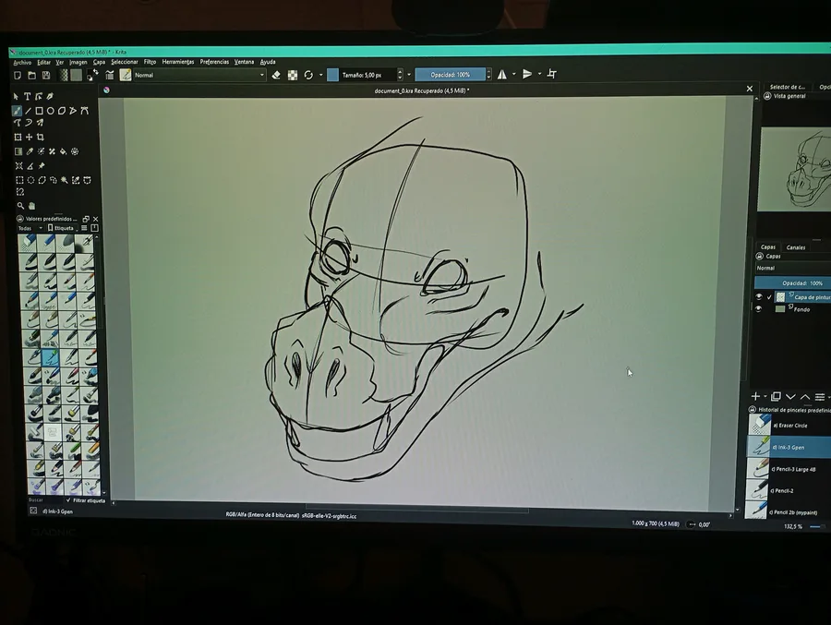Click the blue color swatch before Tamaño
The width and height of the screenshot is (831, 625).
(x=332, y=76)
